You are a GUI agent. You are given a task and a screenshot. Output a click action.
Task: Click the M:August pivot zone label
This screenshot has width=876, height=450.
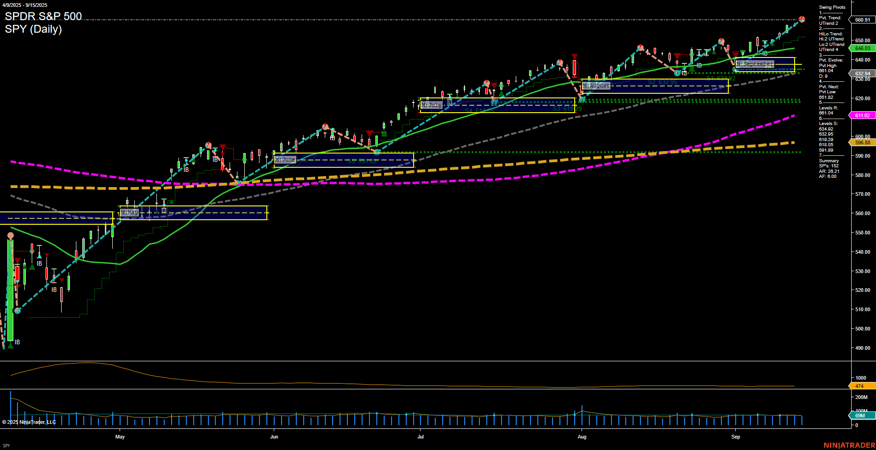click(596, 85)
